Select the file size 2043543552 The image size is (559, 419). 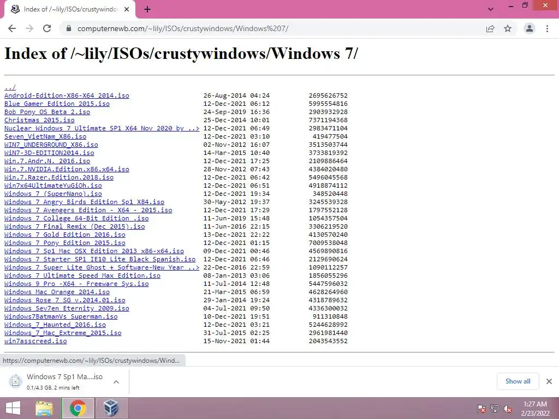point(328,342)
